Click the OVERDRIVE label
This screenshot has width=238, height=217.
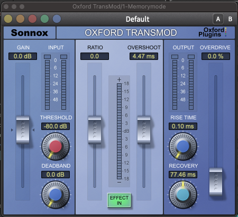point(215,47)
